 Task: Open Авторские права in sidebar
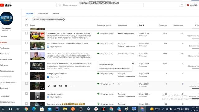[x=7, y=71]
